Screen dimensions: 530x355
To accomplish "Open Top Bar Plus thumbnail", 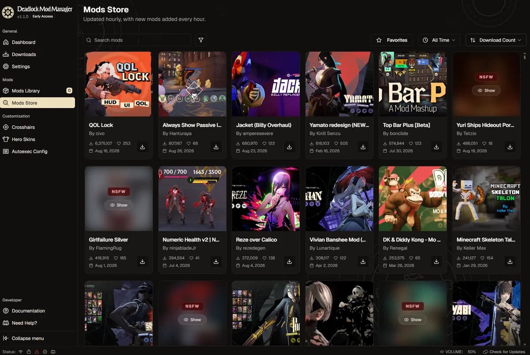I will coord(413,84).
